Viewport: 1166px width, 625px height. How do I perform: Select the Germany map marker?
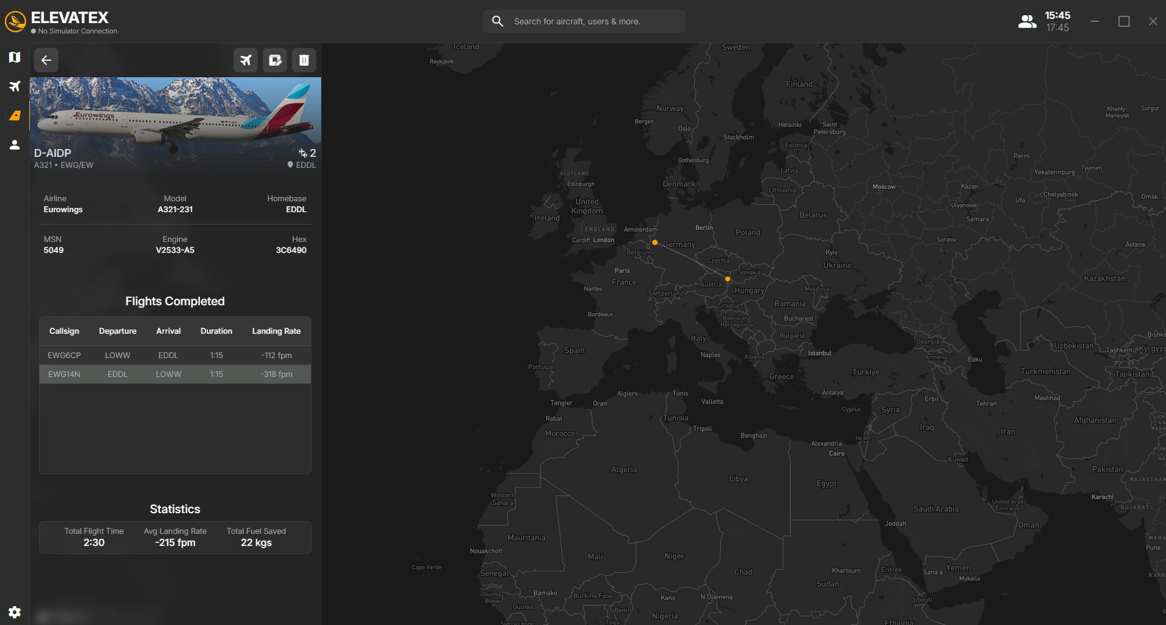pos(654,243)
